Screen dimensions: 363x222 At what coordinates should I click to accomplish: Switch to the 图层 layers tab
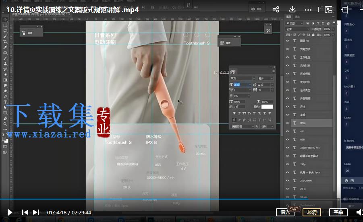(x=288, y=16)
